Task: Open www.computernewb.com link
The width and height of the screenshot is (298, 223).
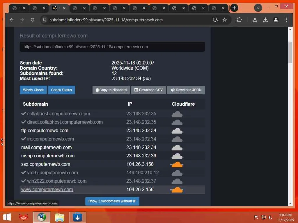Action: [x=47, y=189]
